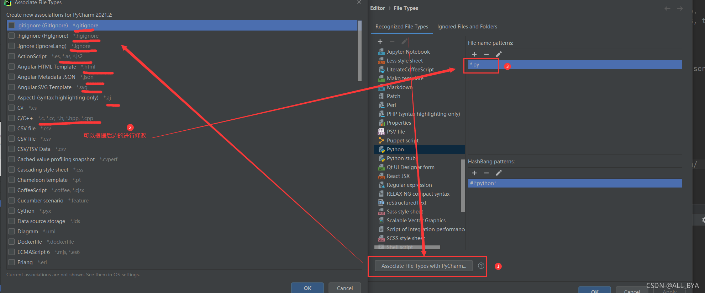Select React JSX file type icon
Screen dimensions: 705x293
(x=381, y=176)
